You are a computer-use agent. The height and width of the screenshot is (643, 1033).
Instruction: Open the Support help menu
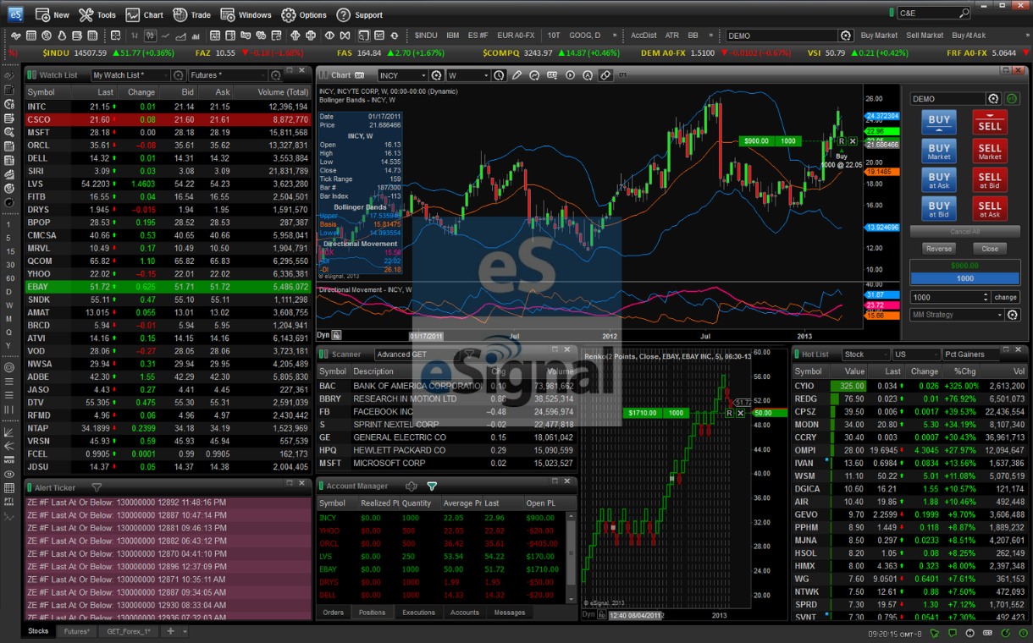click(359, 15)
